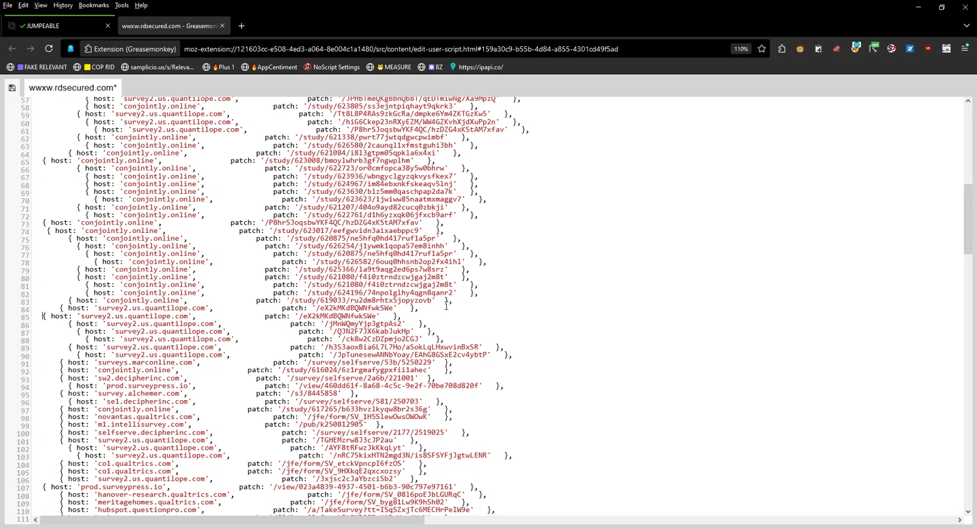The image size is (977, 529).
Task: Click the vertical scrollbar thumb in editor
Action: 968,219
